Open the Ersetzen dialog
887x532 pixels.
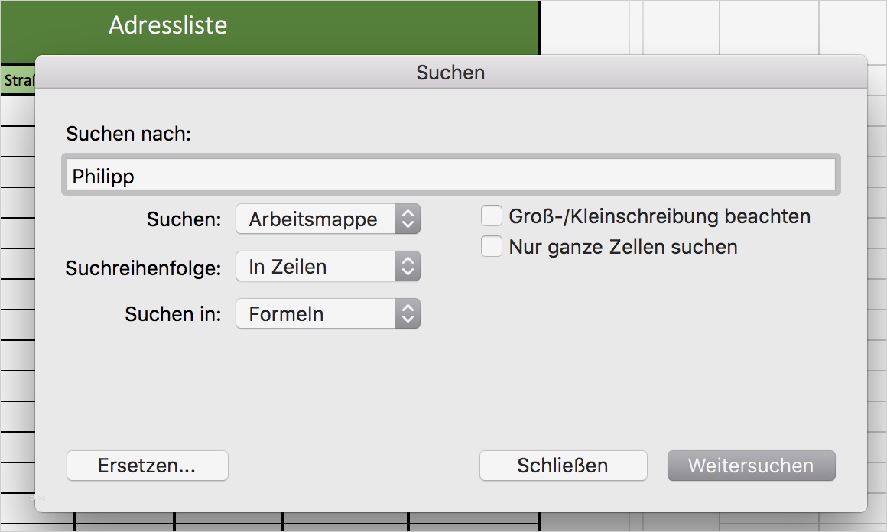coord(147,465)
